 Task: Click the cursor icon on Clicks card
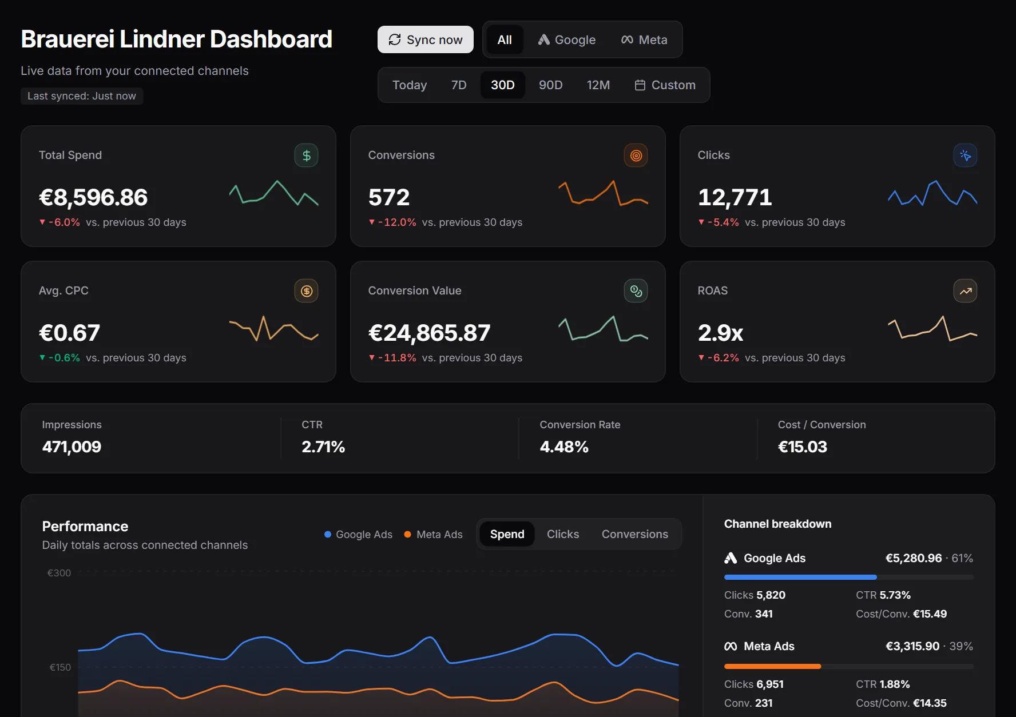pyautogui.click(x=966, y=156)
